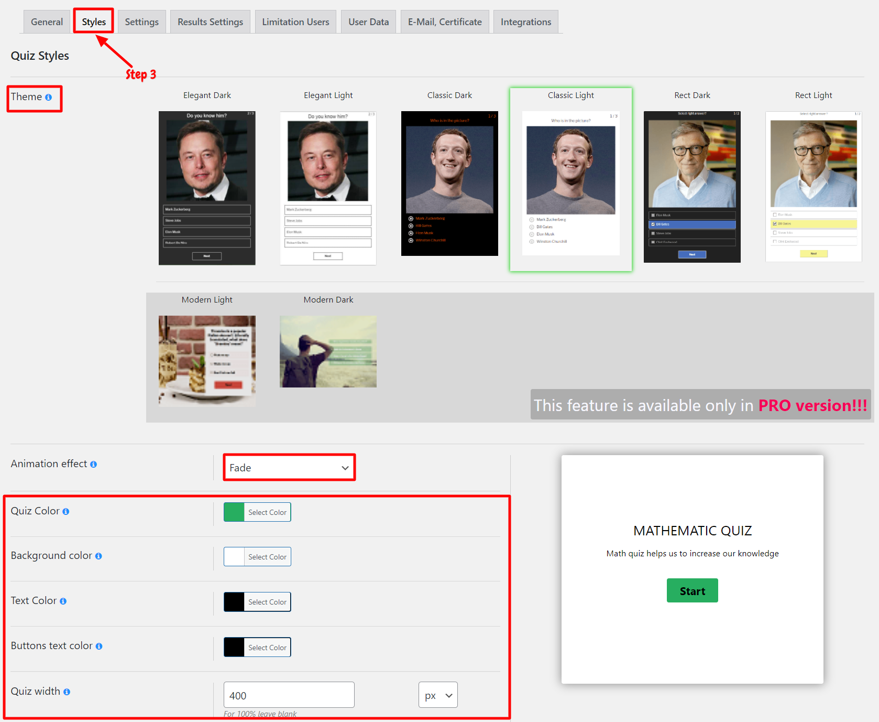Click the green Quiz Color swatch

pyautogui.click(x=234, y=512)
